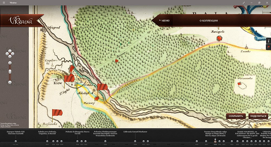Zoom out with the minus button
The image size is (271, 147).
point(10,82)
